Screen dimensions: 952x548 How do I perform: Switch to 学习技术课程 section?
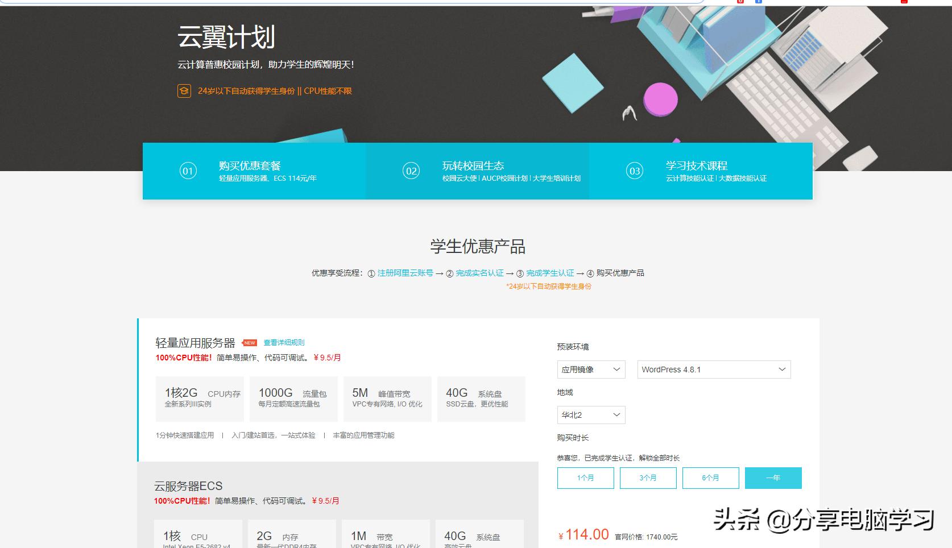click(698, 165)
